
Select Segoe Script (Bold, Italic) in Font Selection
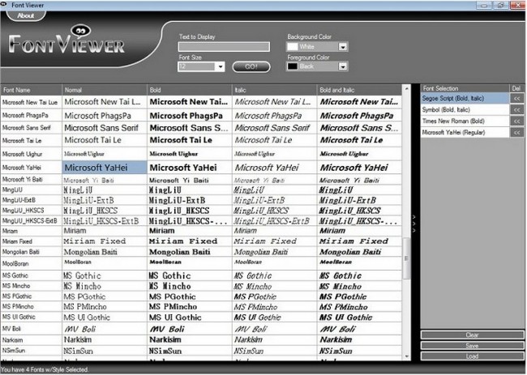click(465, 98)
